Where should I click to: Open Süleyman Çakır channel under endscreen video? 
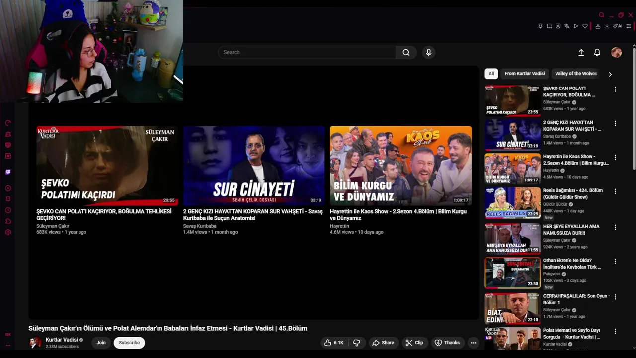53,226
